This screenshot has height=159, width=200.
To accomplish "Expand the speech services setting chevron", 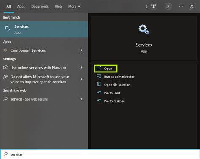I will point(81,79).
